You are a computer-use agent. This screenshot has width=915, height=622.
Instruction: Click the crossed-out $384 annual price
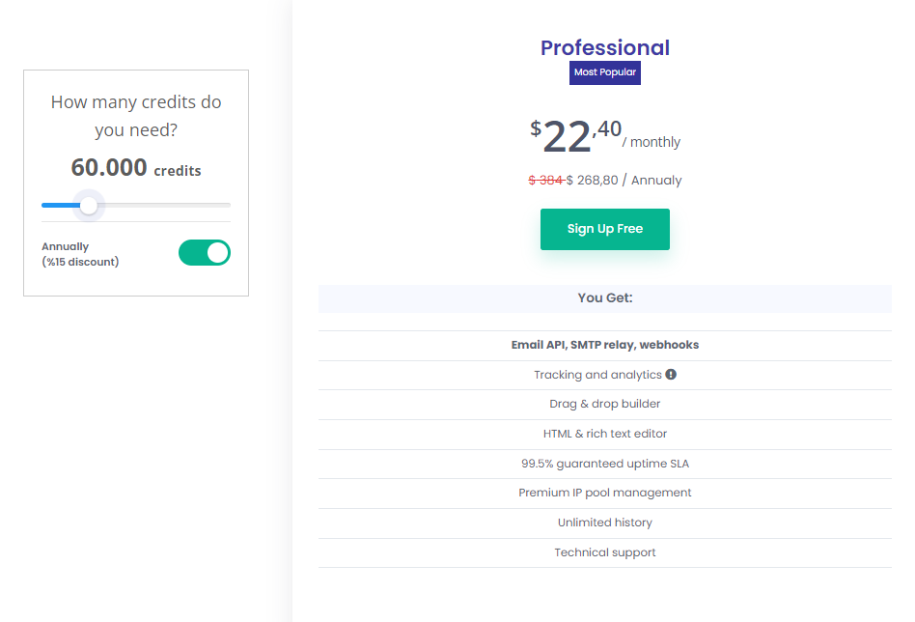545,181
